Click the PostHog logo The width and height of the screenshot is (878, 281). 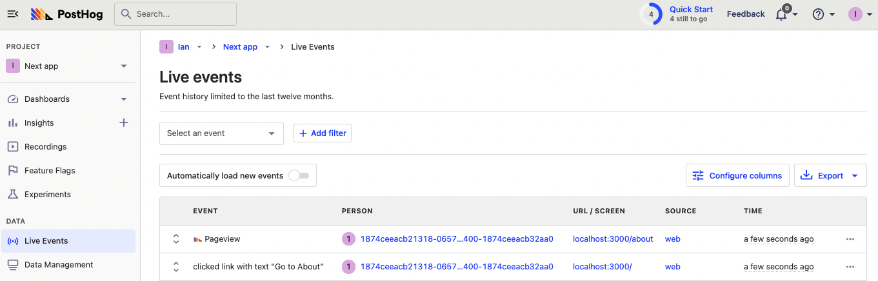click(67, 14)
